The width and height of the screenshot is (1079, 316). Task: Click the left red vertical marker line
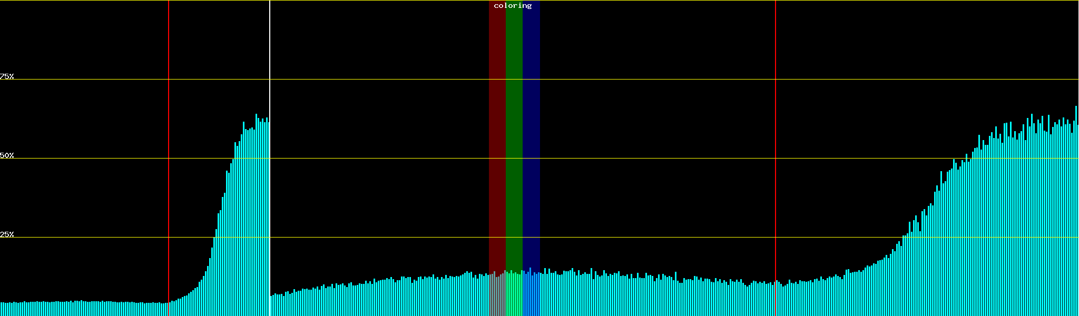(x=169, y=132)
